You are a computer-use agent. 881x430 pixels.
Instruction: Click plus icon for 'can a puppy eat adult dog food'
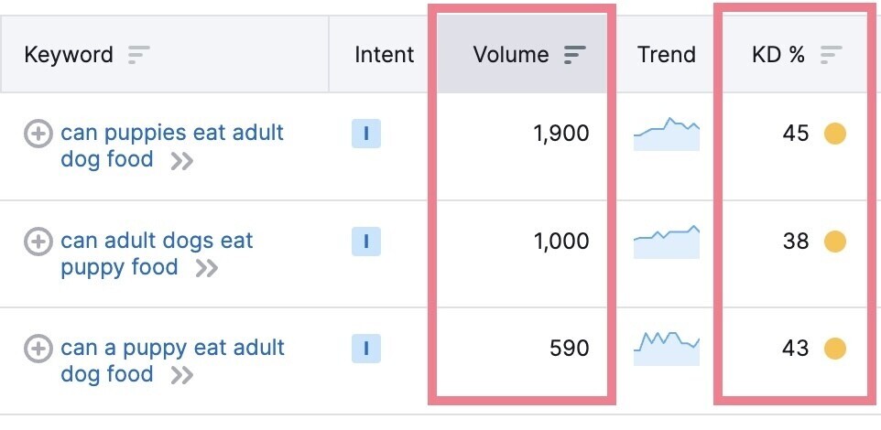[38, 349]
